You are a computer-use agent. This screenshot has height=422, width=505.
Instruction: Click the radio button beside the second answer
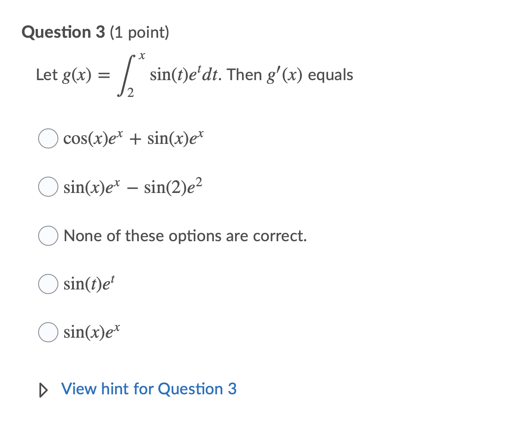click(48, 187)
